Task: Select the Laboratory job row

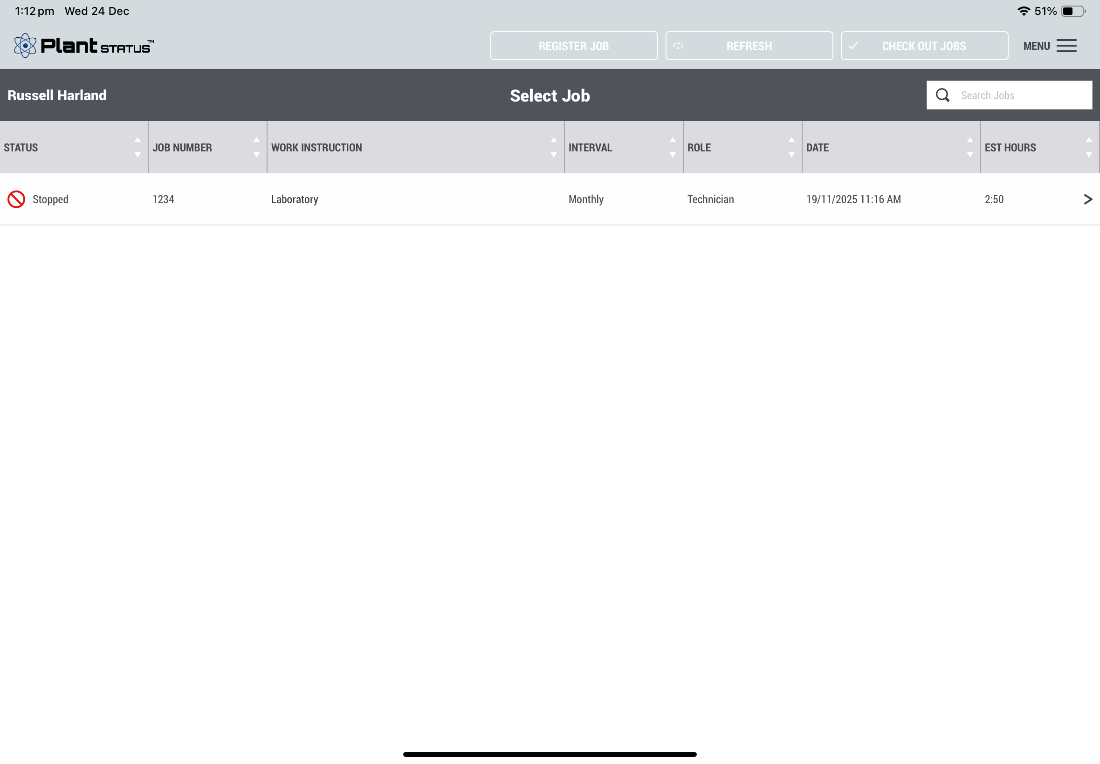Action: coord(295,199)
